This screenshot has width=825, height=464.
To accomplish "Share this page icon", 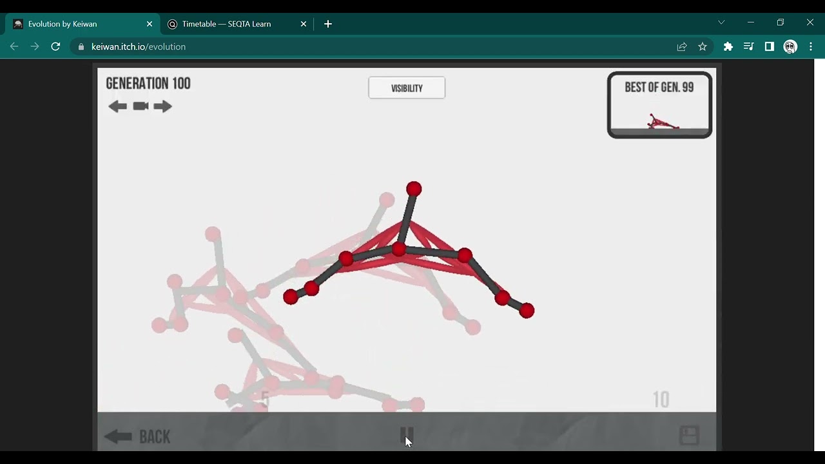I will (x=682, y=46).
